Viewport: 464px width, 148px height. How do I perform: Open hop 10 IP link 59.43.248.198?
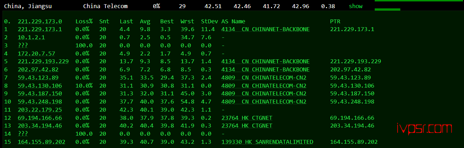click(x=40, y=102)
